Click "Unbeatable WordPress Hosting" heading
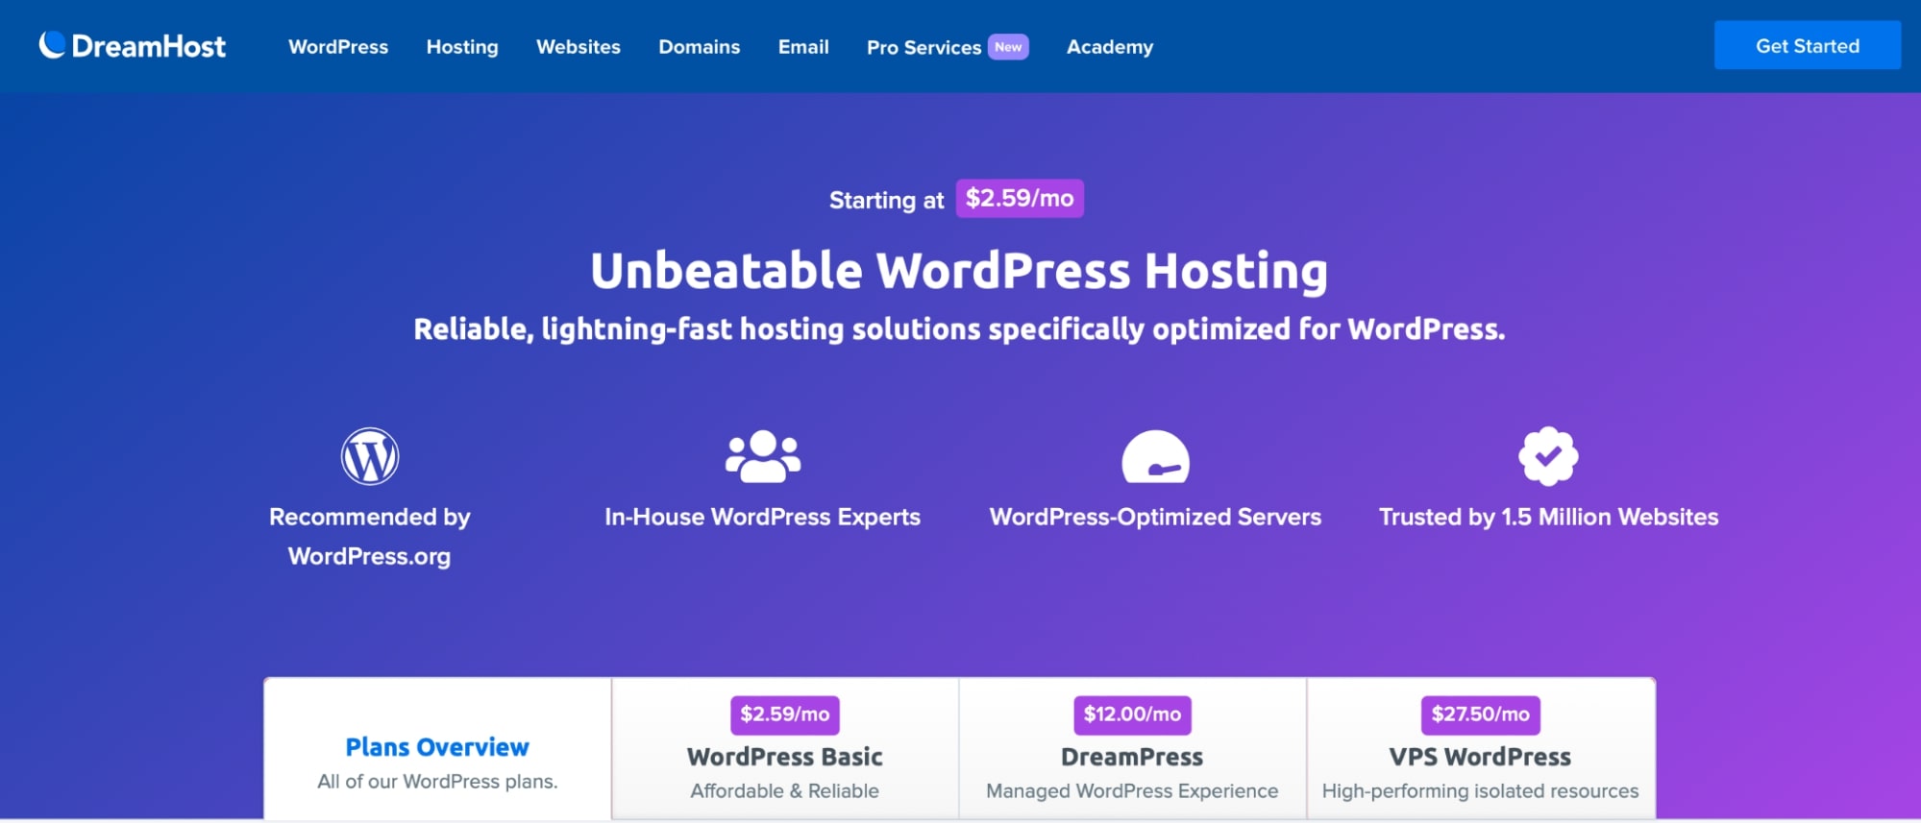Image resolution: width=1921 pixels, height=823 pixels. point(959,271)
